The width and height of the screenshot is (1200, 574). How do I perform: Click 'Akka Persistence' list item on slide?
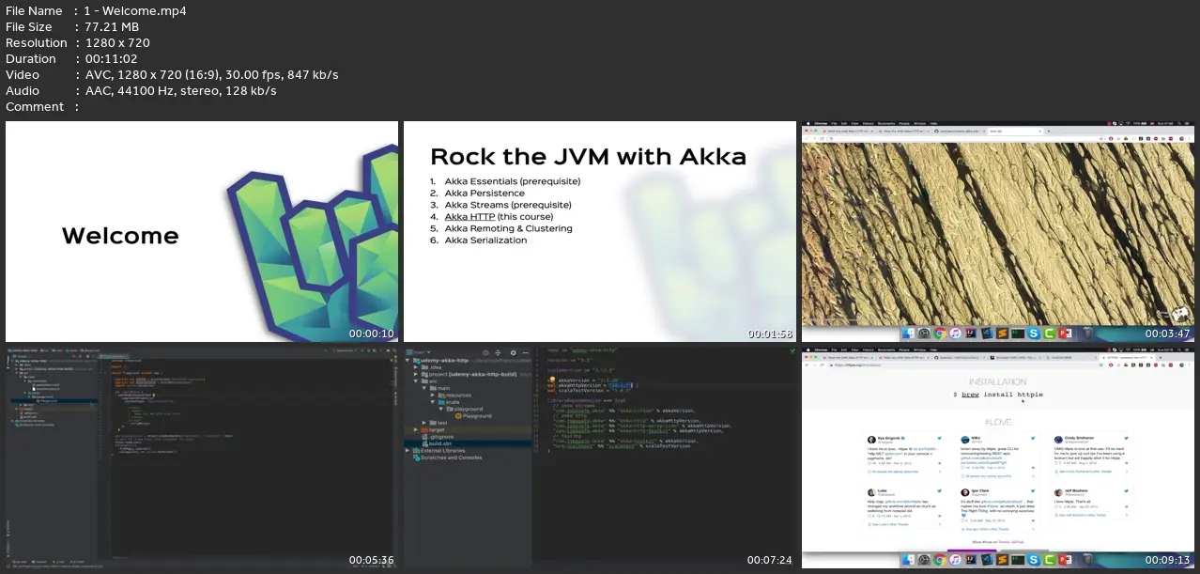pos(485,194)
